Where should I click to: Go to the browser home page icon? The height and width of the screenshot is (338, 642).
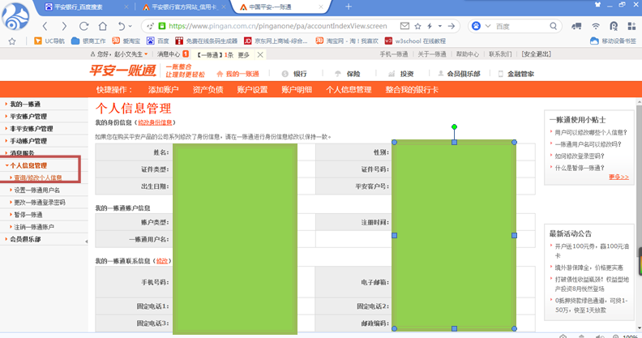102,26
